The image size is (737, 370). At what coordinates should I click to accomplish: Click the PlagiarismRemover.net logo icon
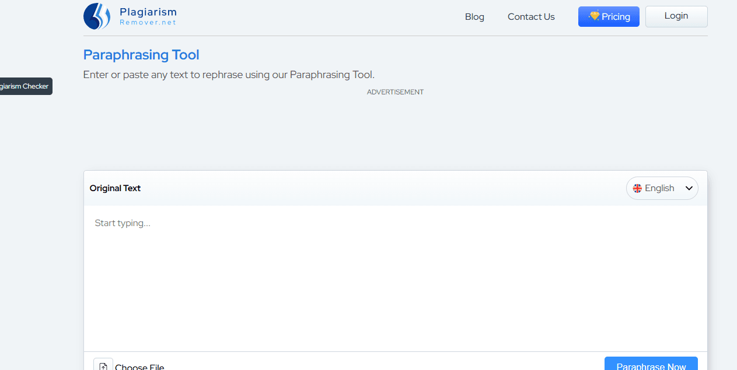(x=97, y=16)
